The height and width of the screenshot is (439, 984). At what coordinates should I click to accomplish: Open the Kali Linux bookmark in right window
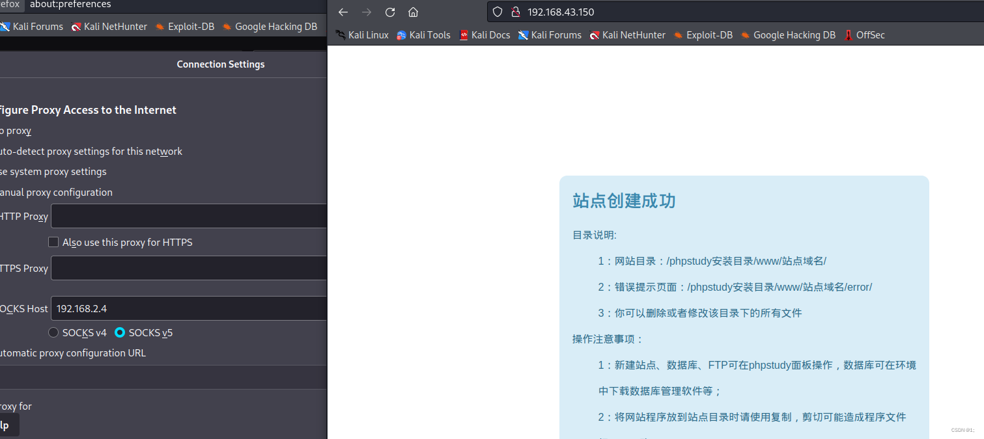362,35
